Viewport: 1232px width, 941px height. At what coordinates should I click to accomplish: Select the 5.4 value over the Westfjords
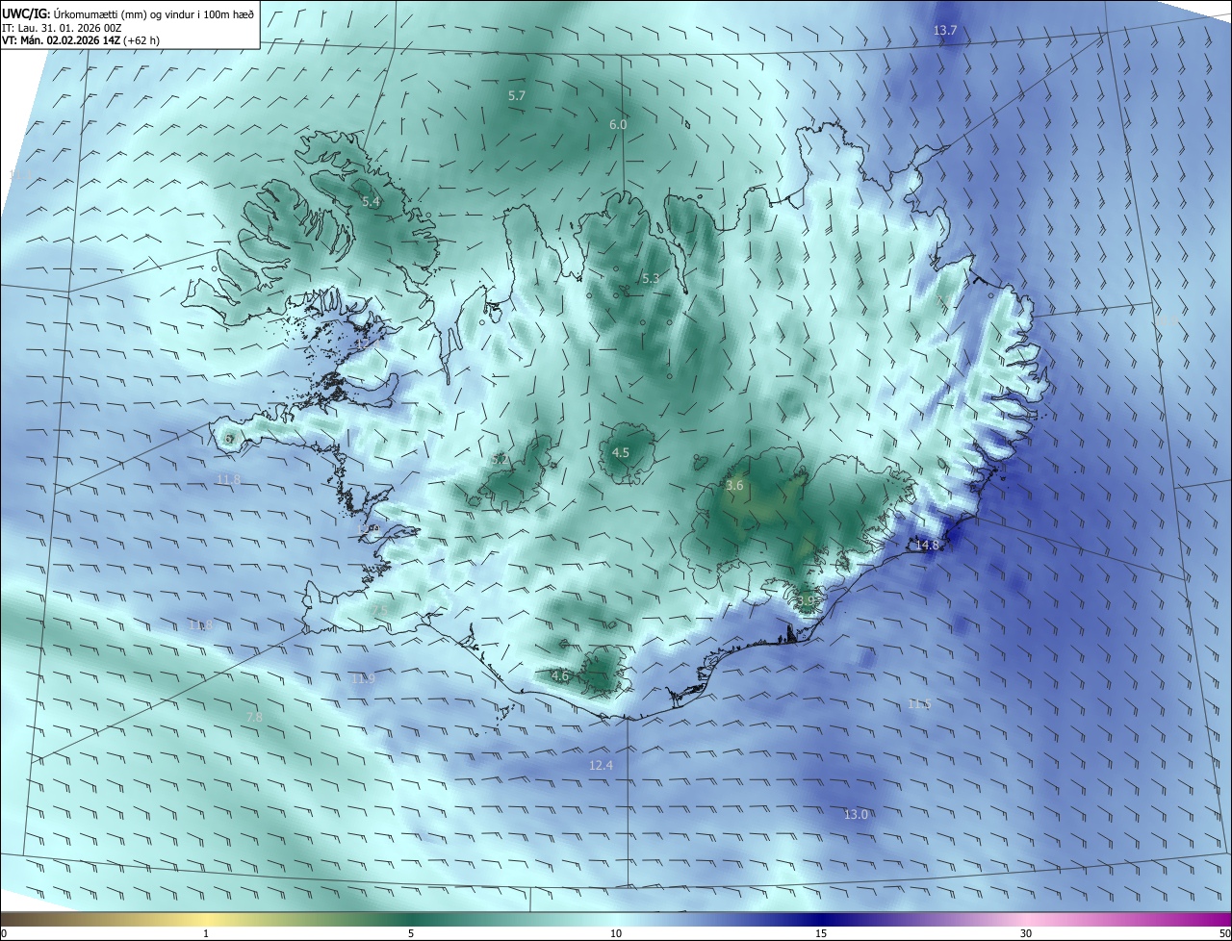pos(371,202)
